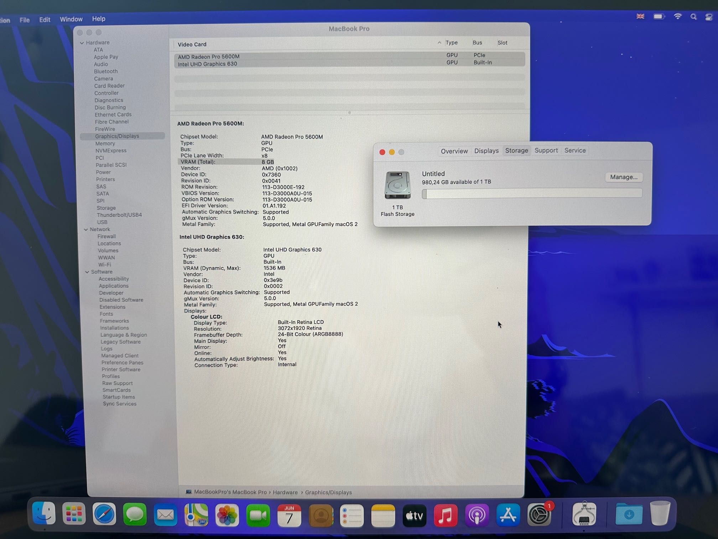Open Apple TV app in the Dock
This screenshot has height=539, width=718.
pos(414,515)
